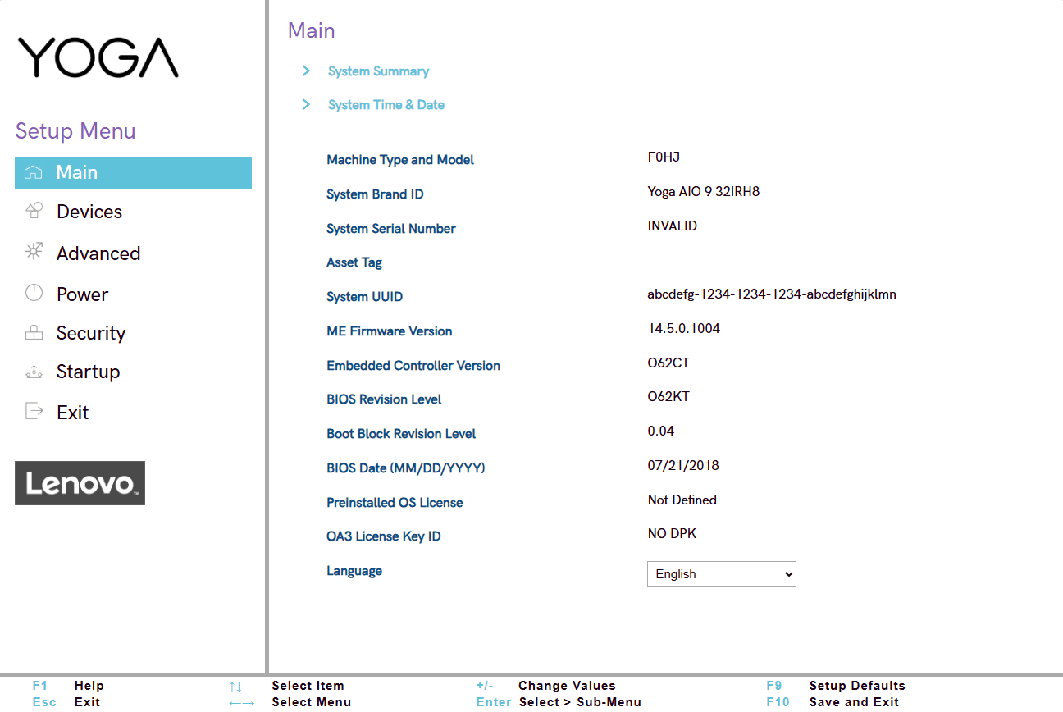
Task: Click the Preinstalled OS License label
Action: (x=395, y=503)
